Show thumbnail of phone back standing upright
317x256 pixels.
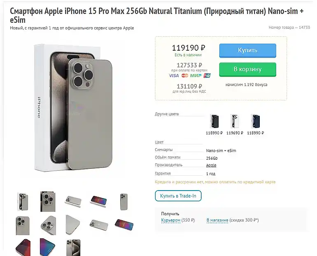(124, 201)
